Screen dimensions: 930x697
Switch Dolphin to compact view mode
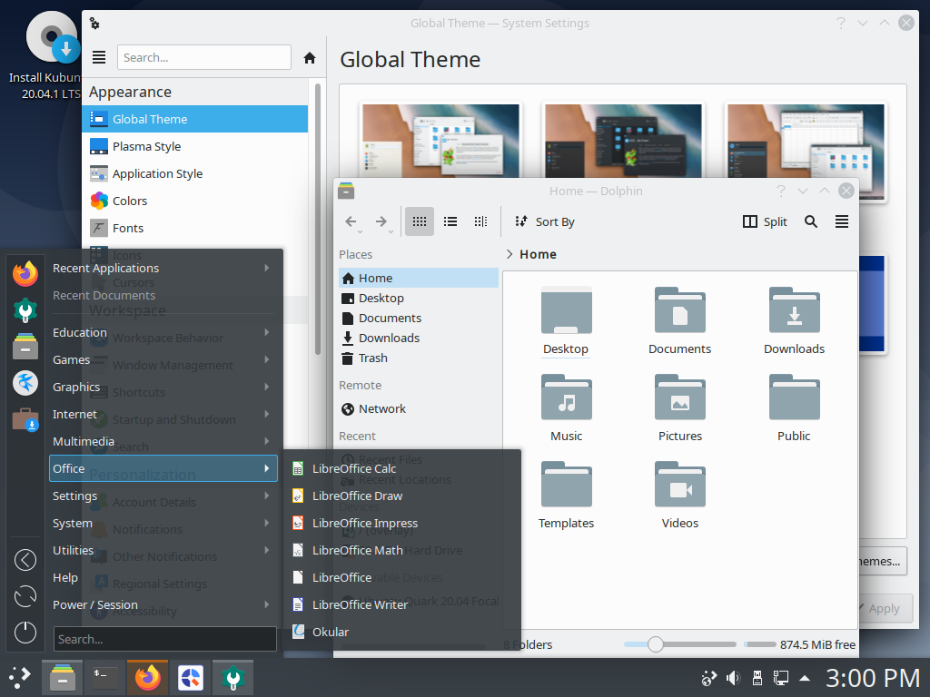[450, 221]
